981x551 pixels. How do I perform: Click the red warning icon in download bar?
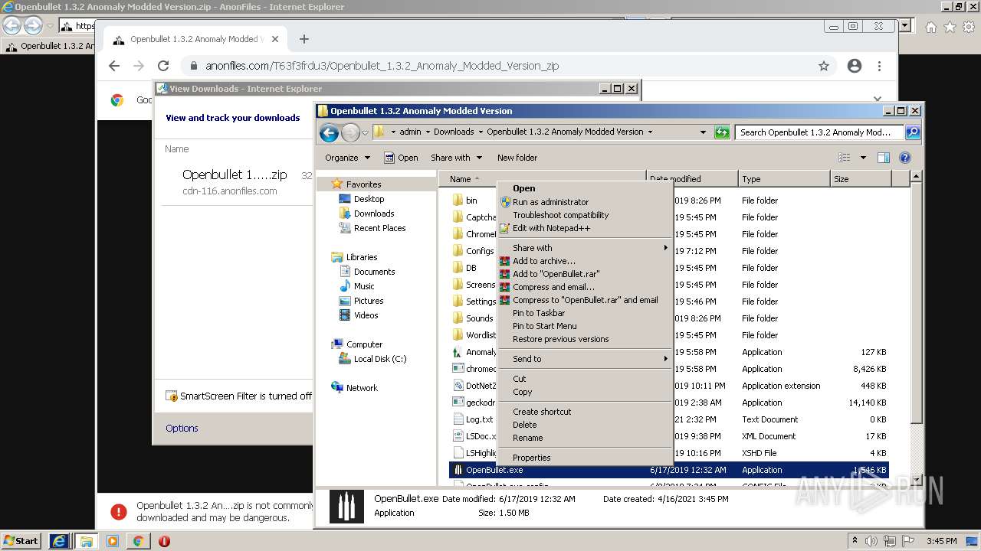pyautogui.click(x=118, y=511)
